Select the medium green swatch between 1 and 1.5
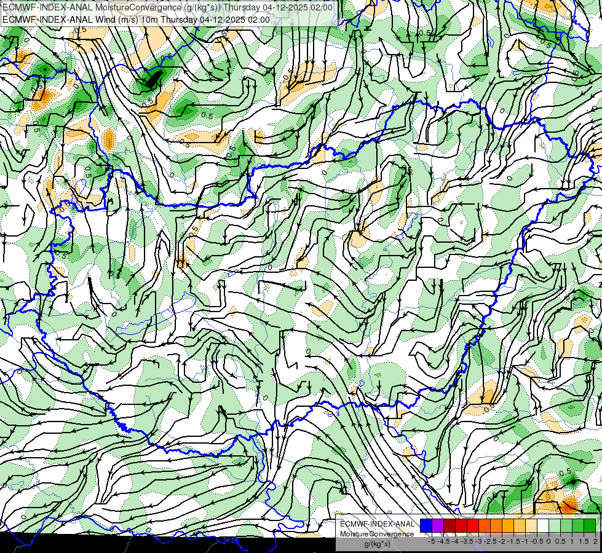602x553 pixels. tap(578, 525)
